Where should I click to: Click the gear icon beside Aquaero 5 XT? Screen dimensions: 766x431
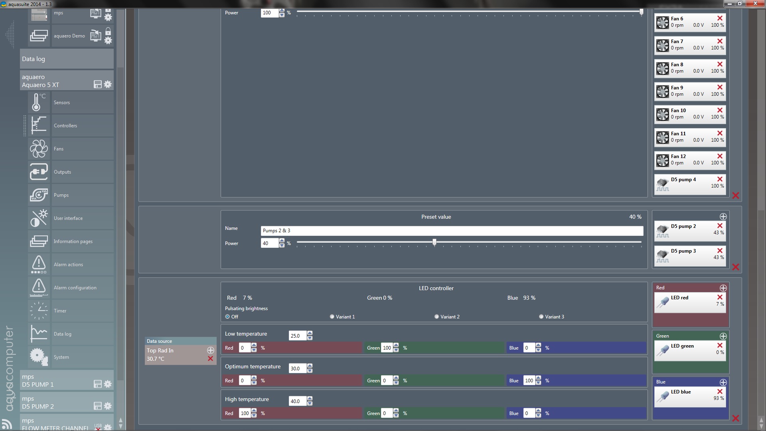coord(108,84)
